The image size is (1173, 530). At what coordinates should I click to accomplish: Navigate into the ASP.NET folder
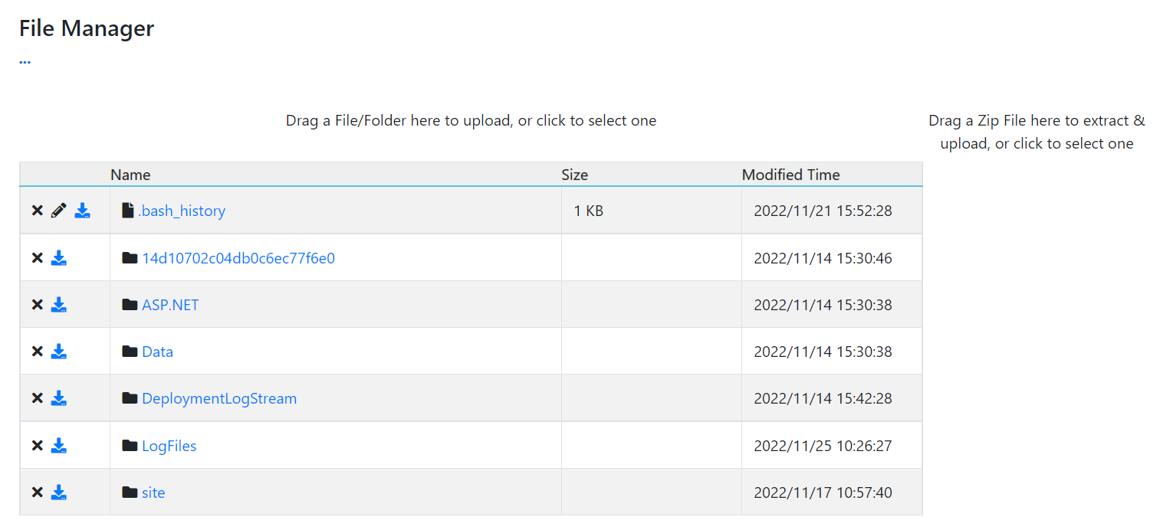[x=170, y=305]
